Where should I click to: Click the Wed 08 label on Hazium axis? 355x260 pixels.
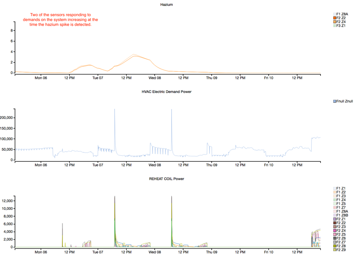click(155, 78)
